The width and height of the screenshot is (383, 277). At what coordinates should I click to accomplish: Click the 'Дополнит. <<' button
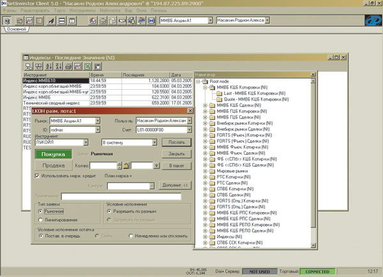pyautogui.click(x=175, y=185)
